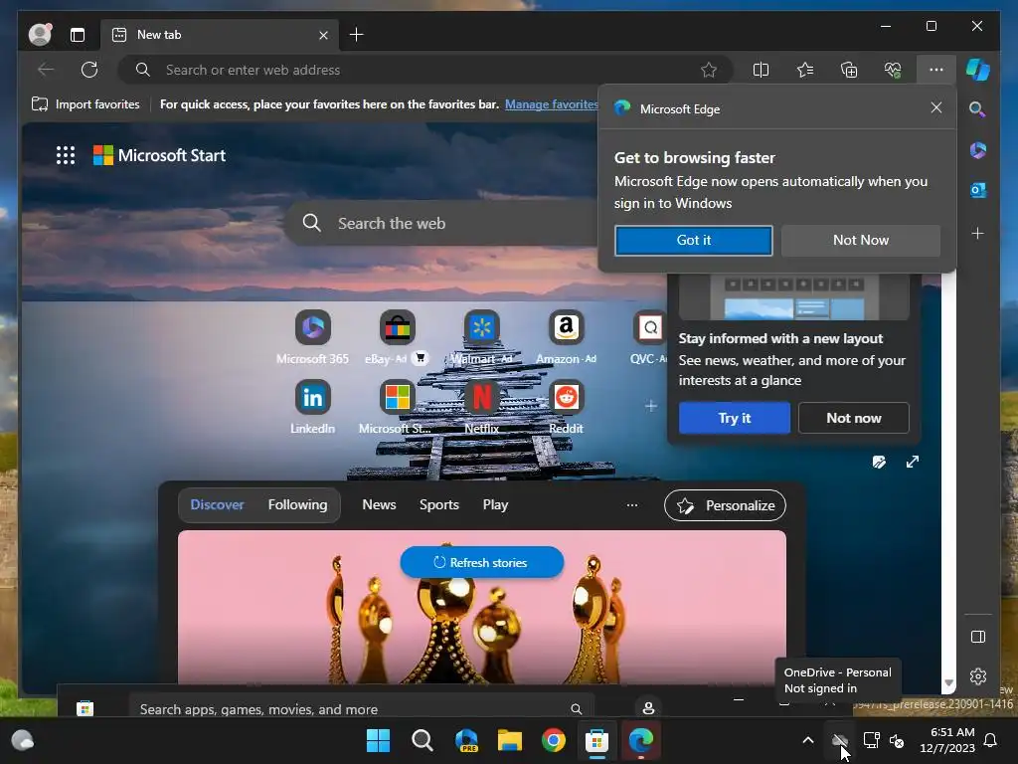Open File Explorer from taskbar

point(510,740)
